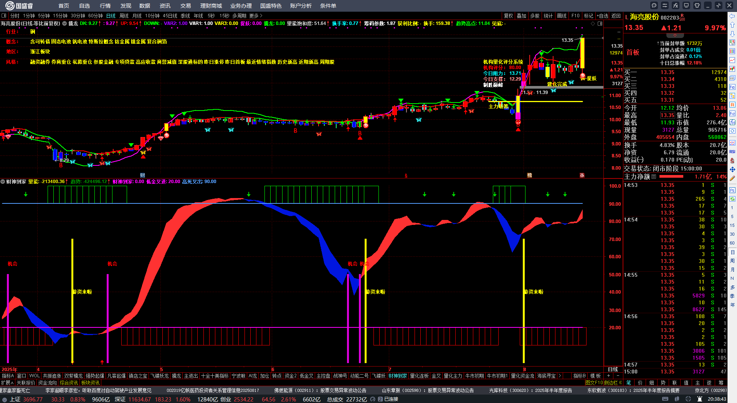
Task: Select 日 period in right edge strip
Action: click(732, 252)
